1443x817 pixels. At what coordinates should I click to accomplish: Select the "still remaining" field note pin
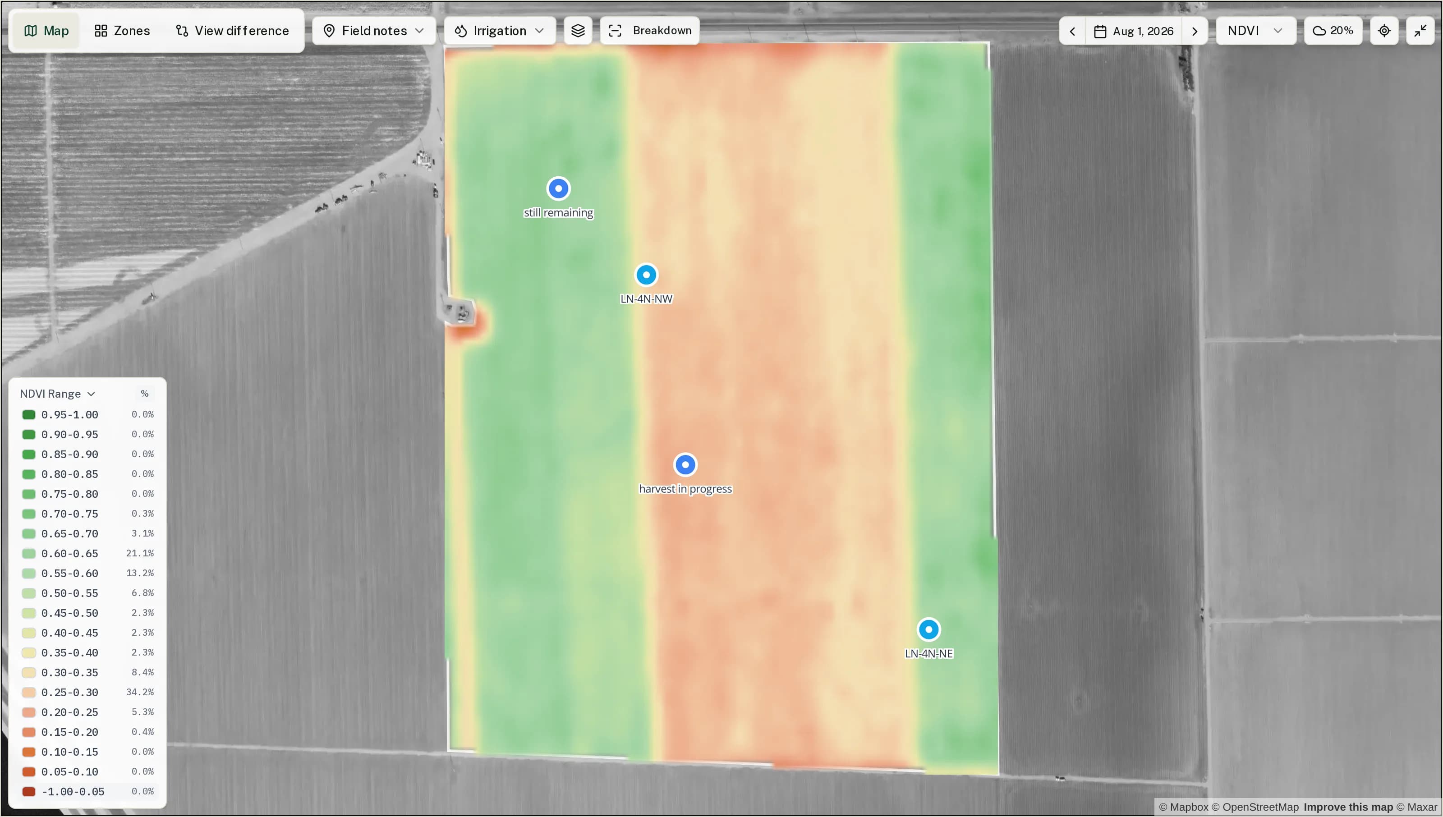(x=558, y=188)
